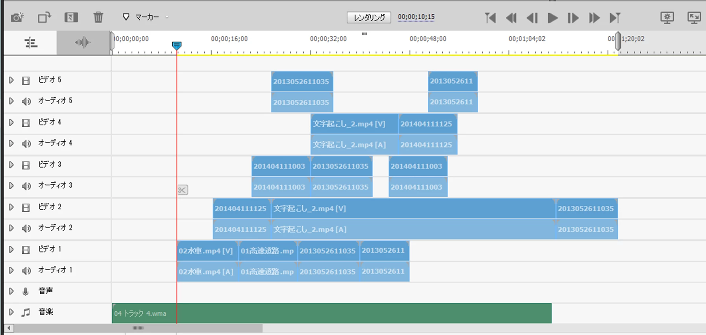Click the work area start handle
The width and height of the screenshot is (706, 335).
coord(112,41)
